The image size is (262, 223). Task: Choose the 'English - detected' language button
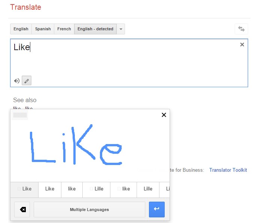pos(95,29)
